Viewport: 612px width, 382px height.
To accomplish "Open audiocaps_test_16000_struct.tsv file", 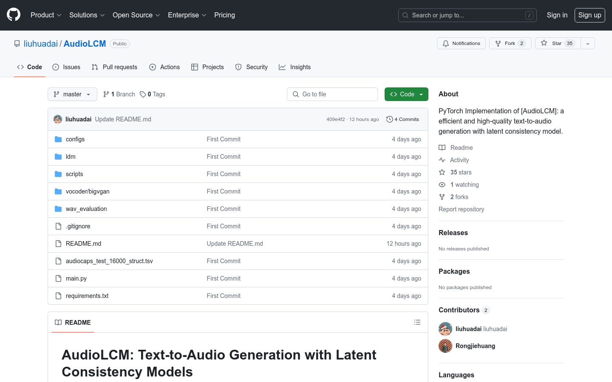I will (109, 261).
